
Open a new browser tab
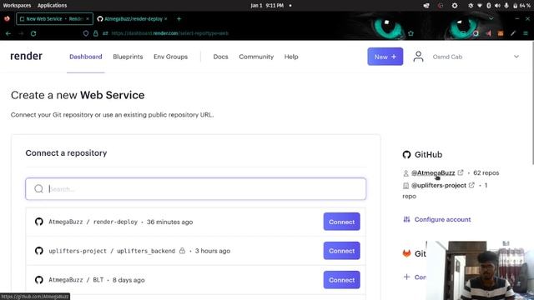tap(179, 18)
